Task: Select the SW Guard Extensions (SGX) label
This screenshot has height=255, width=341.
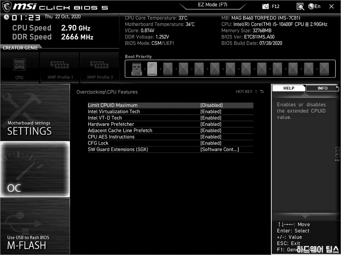Action: pos(118,149)
